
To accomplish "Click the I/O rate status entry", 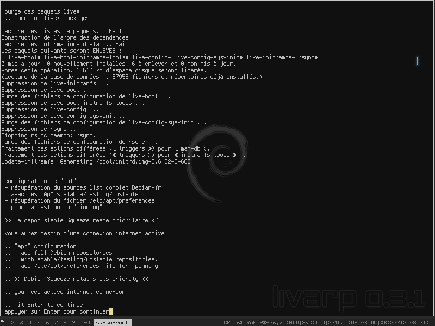I will tap(332, 323).
